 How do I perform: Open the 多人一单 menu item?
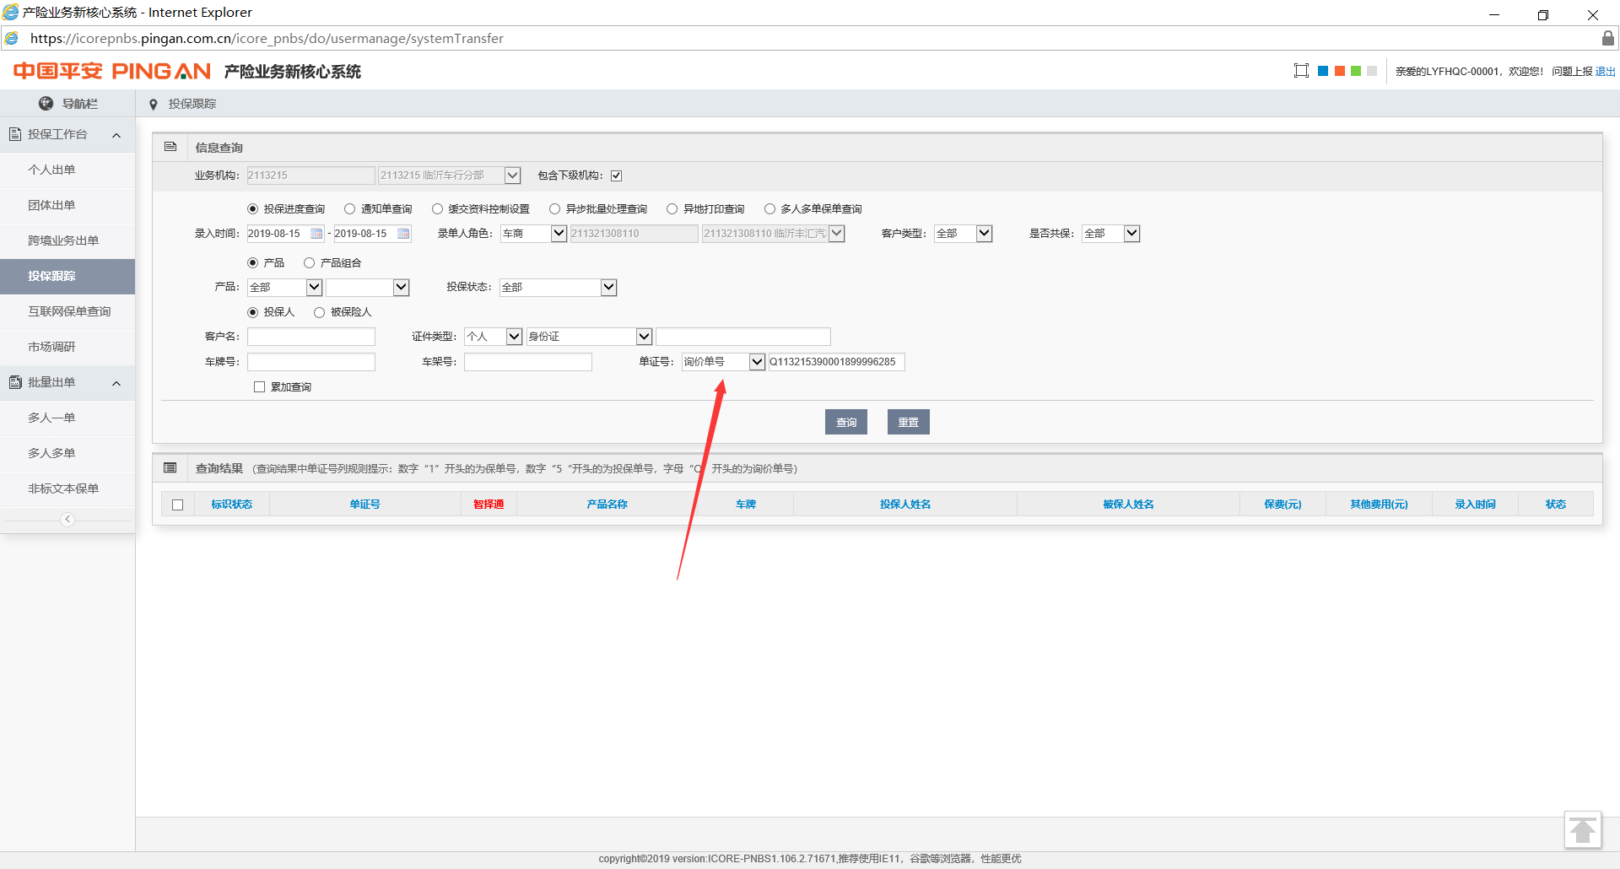click(67, 418)
